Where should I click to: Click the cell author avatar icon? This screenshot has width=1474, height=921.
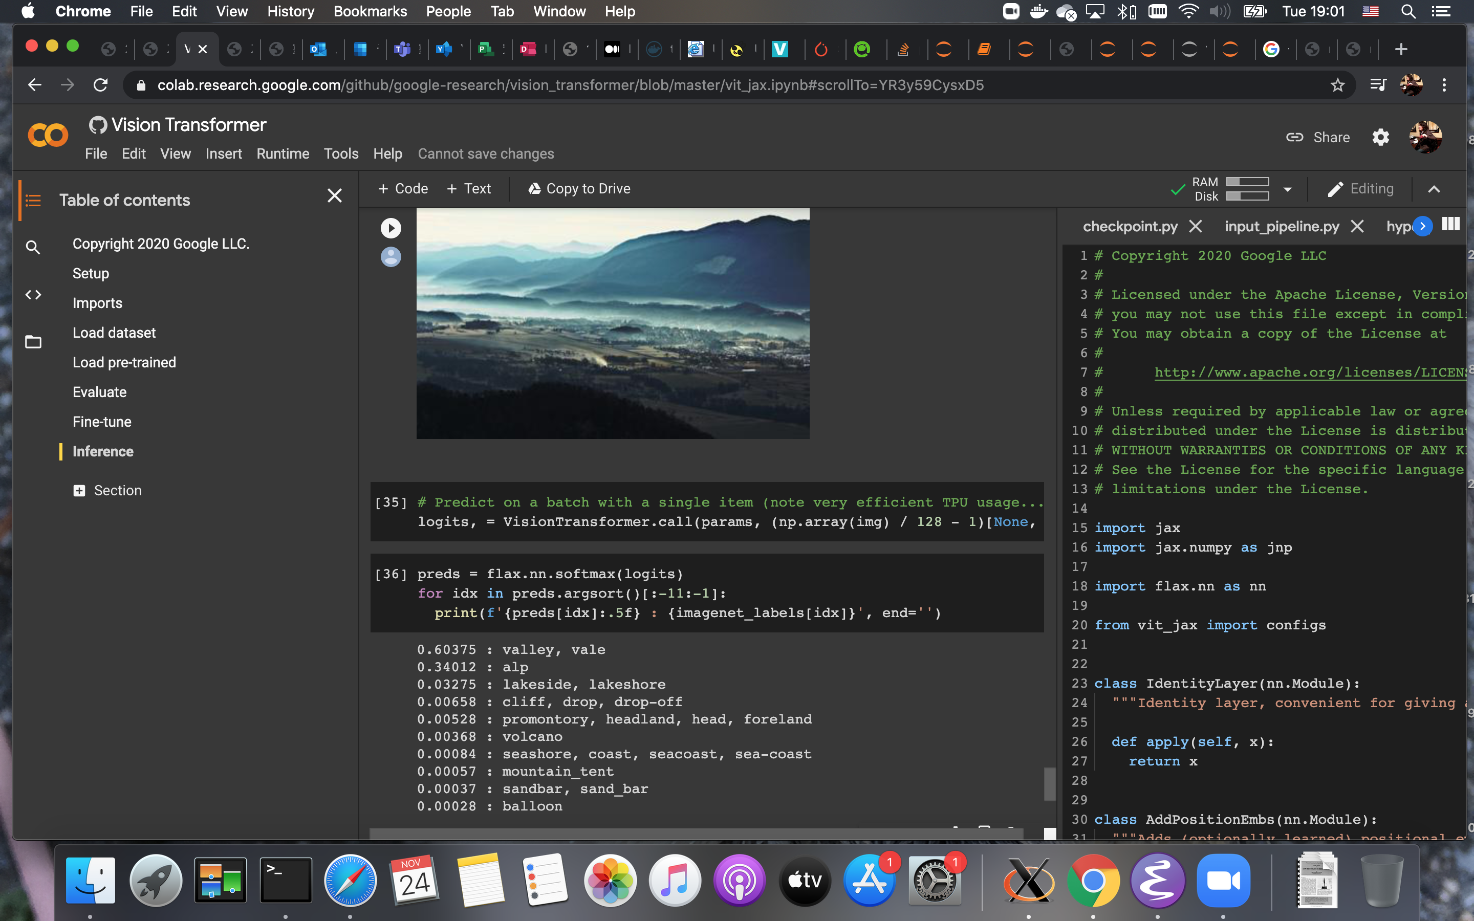pos(391,256)
